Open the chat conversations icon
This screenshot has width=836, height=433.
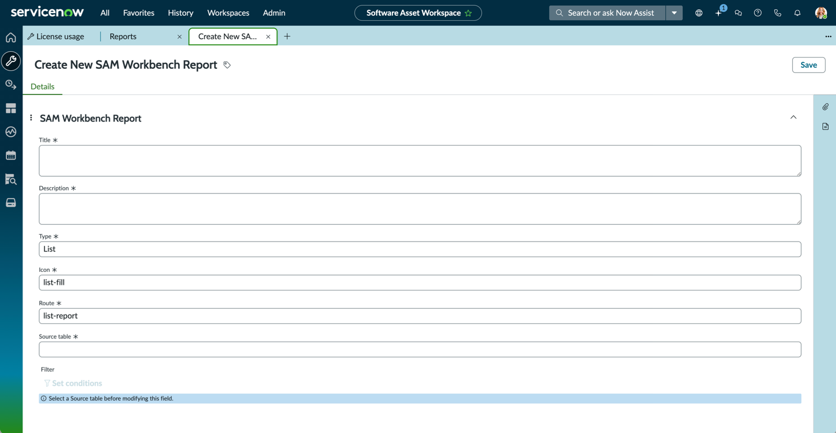point(738,13)
